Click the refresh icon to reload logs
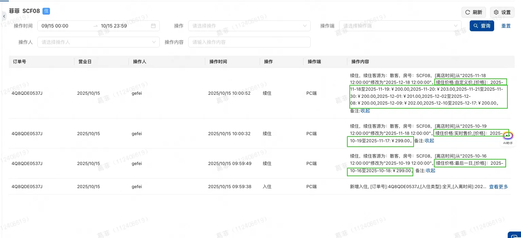 point(468,12)
